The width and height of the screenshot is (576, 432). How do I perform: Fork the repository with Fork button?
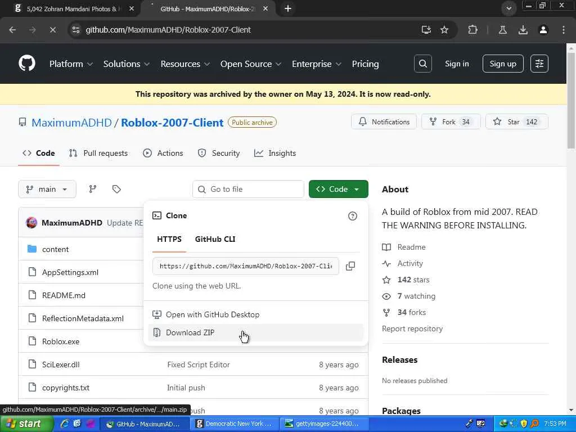451,121
